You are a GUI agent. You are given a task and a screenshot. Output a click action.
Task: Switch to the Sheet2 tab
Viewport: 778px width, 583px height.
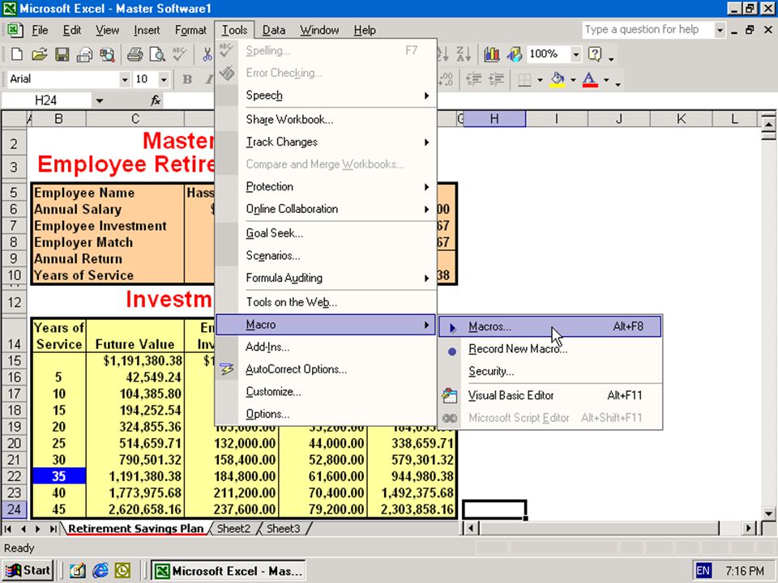pyautogui.click(x=233, y=529)
